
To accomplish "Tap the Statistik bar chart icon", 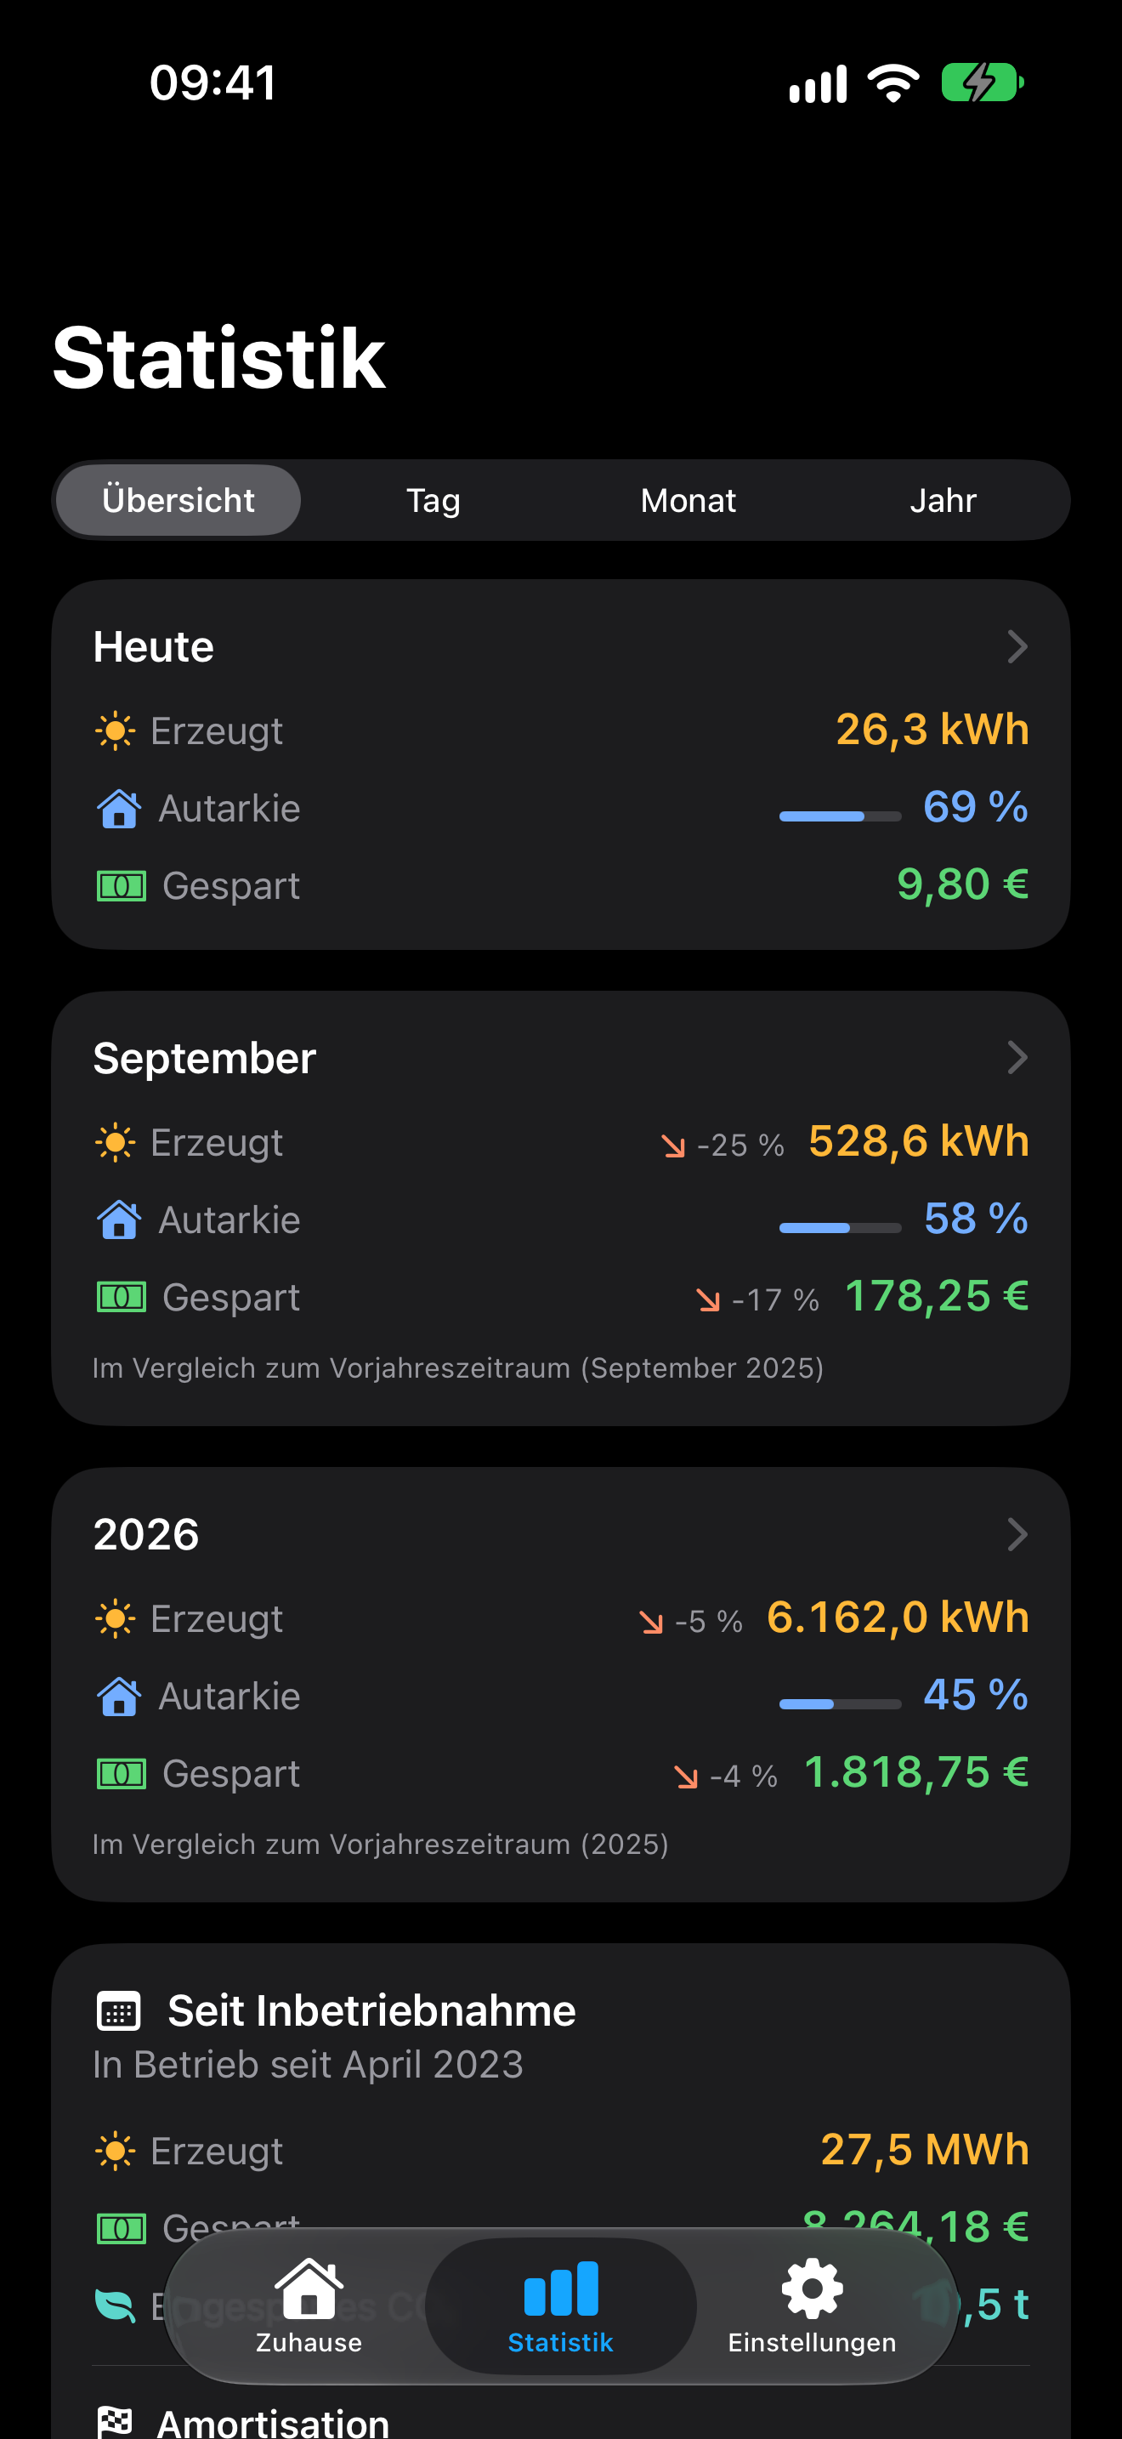I will click(561, 2288).
